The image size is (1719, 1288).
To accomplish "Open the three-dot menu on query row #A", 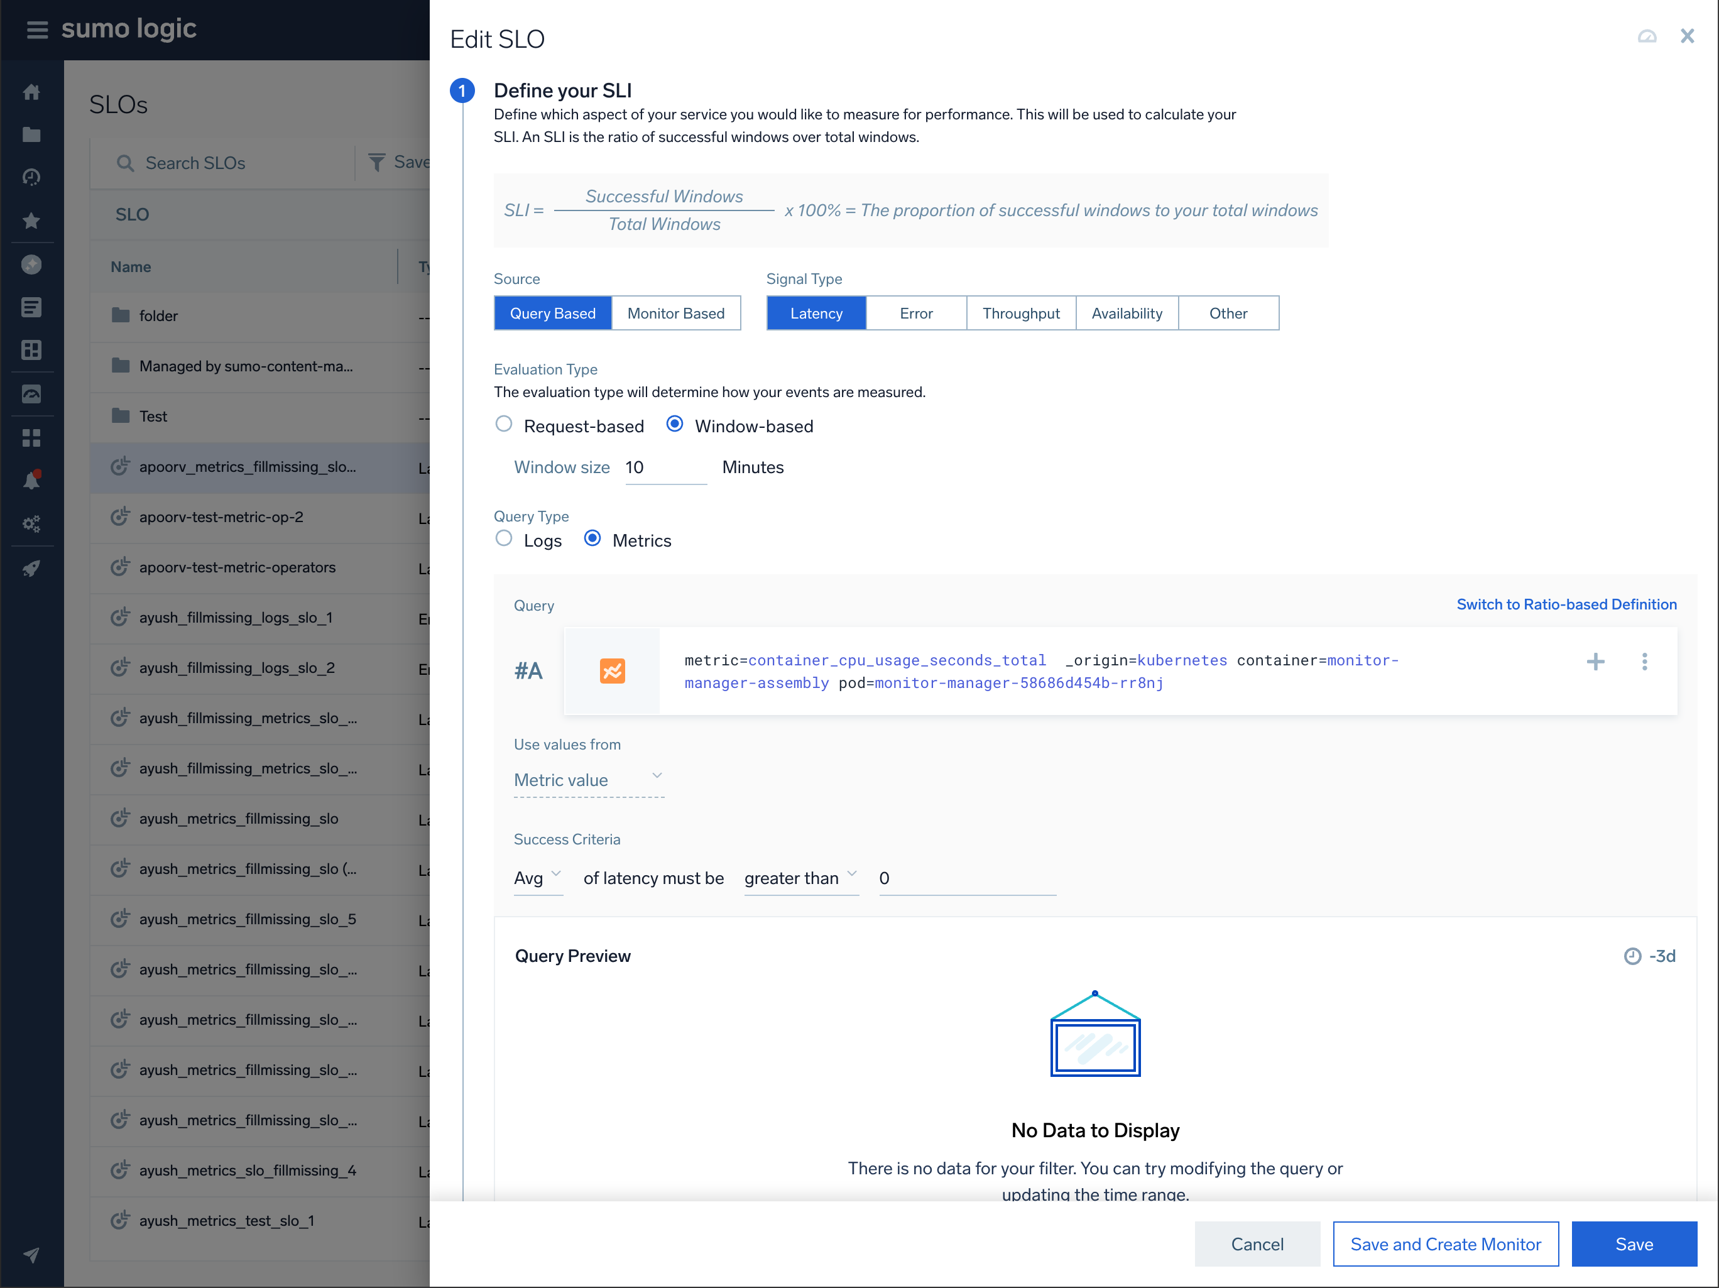I will pyautogui.click(x=1645, y=662).
